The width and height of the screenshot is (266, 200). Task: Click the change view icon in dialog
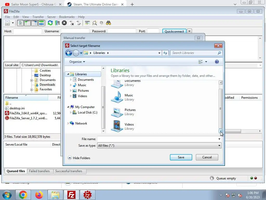tap(201, 62)
